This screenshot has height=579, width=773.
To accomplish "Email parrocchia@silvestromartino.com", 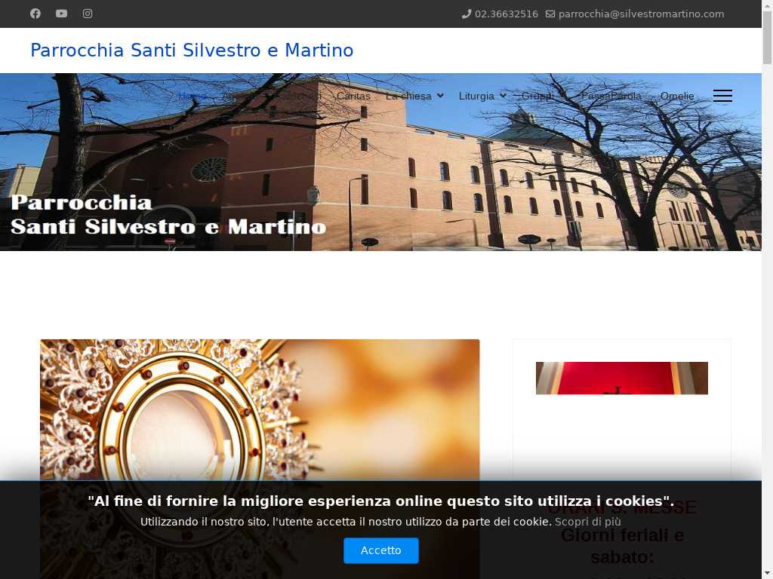I will [641, 14].
